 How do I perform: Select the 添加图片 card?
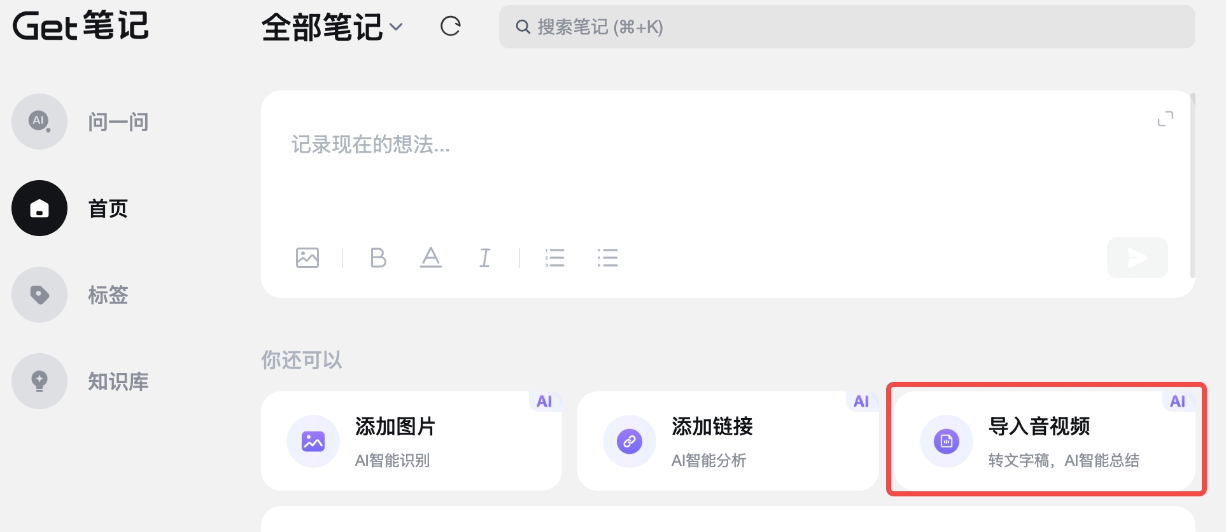point(411,441)
